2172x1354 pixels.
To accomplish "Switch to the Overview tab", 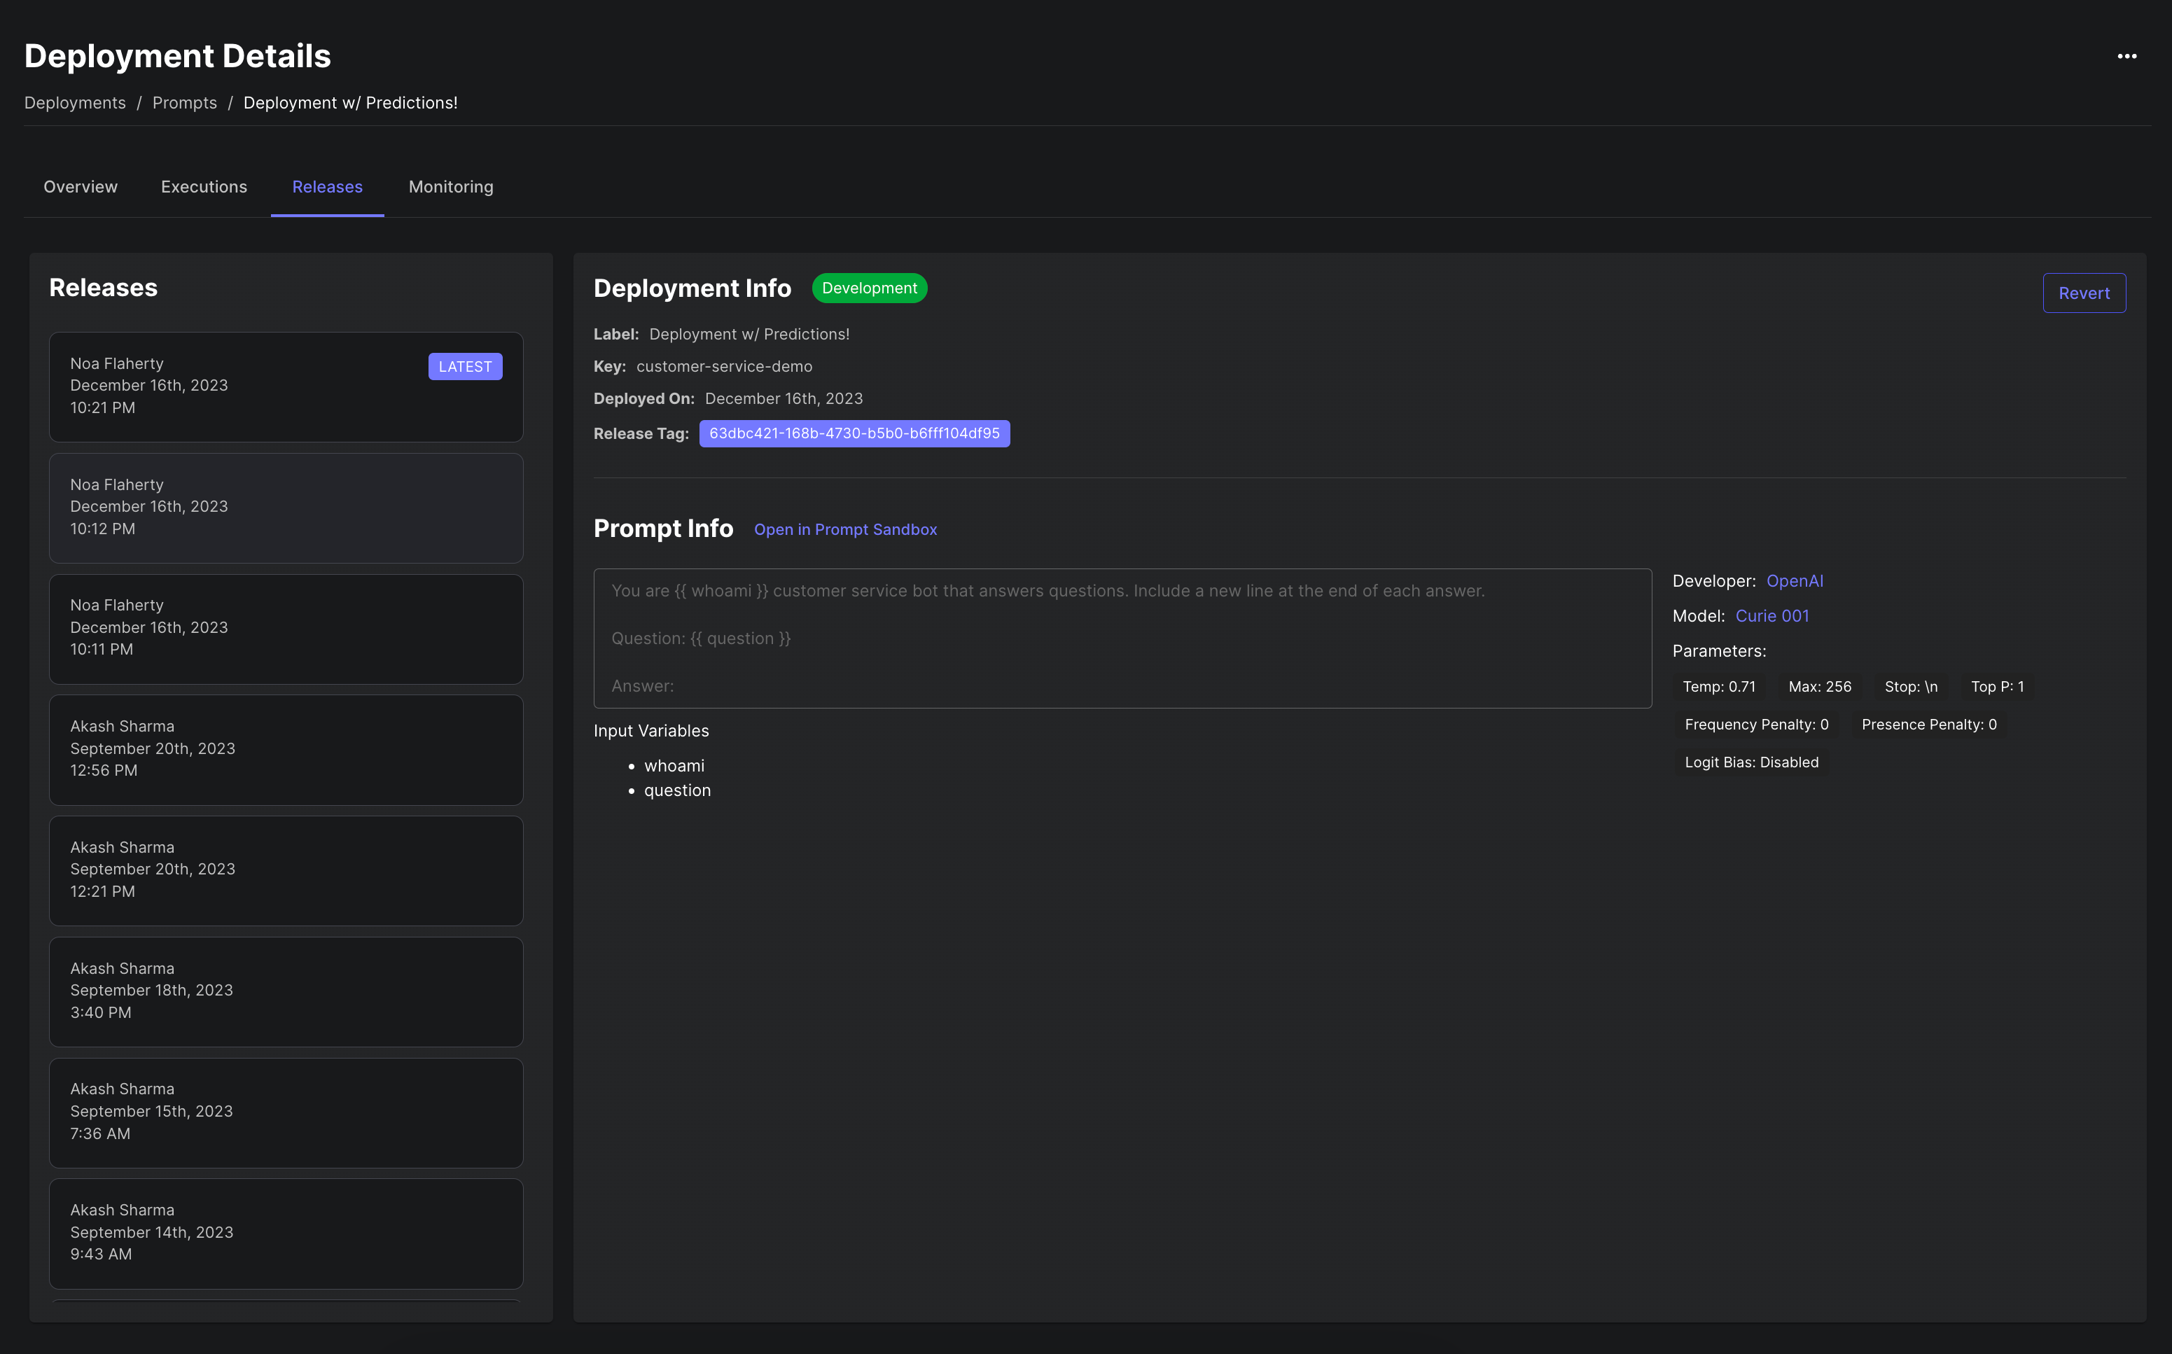I will pos(81,186).
